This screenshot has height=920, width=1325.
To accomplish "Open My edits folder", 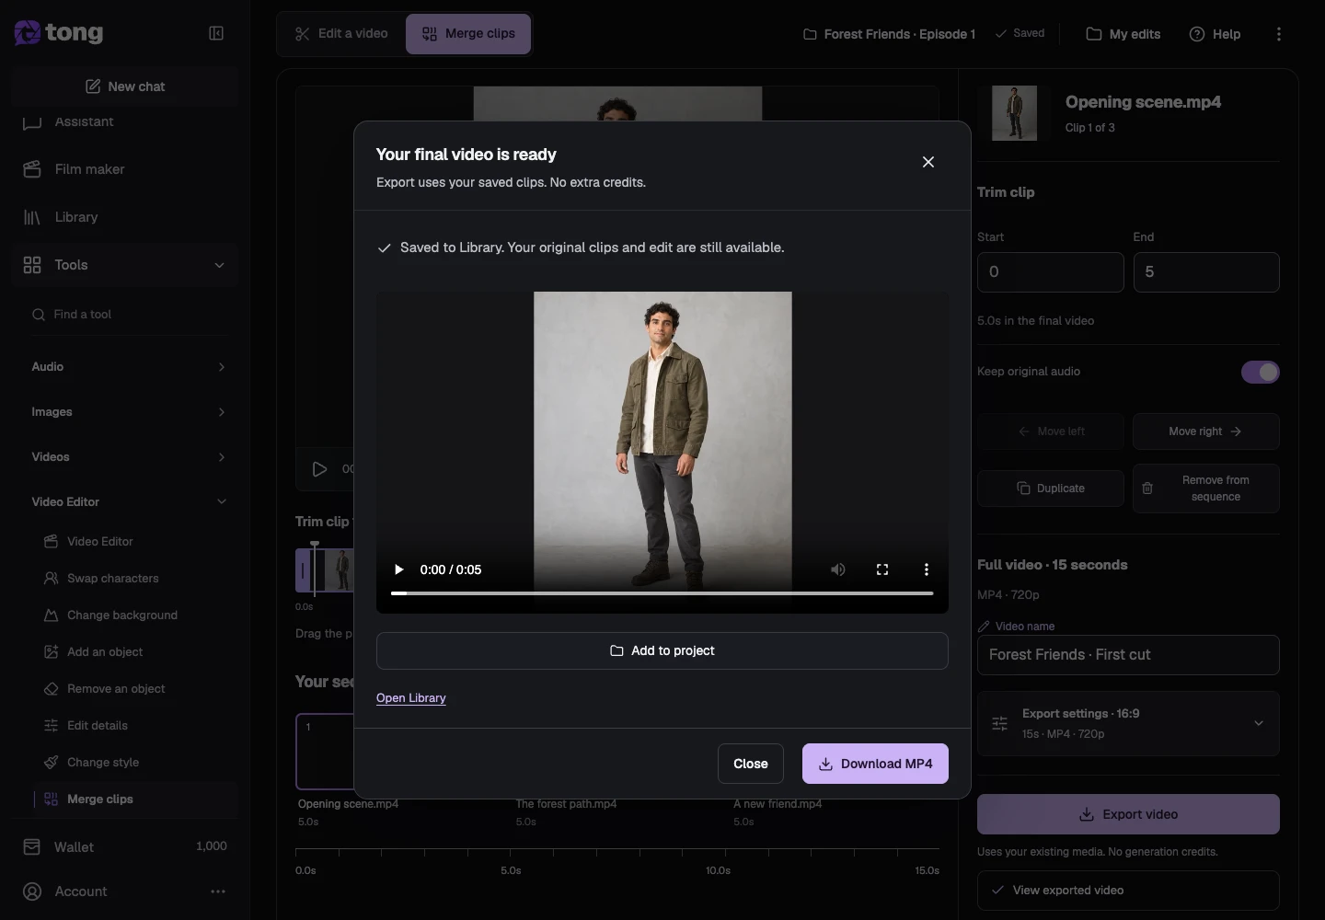I will point(1123,34).
